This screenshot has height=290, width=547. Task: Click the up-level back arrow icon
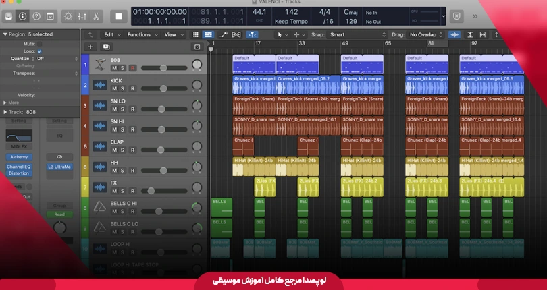90,34
